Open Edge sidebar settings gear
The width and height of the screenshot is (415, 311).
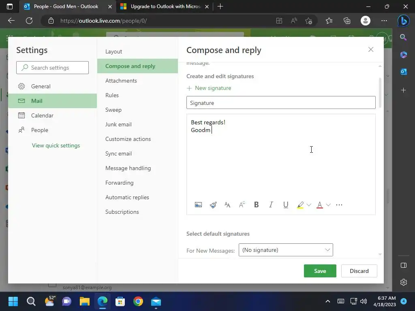coord(403,282)
